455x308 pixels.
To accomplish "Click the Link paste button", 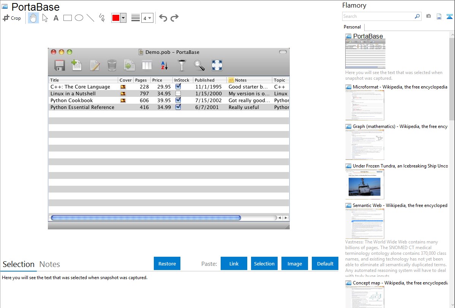I will (x=234, y=264).
